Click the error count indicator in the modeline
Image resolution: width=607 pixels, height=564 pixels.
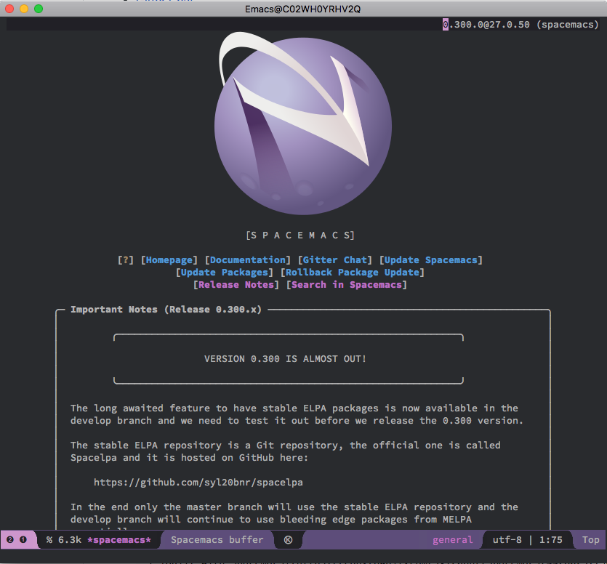coord(9,540)
